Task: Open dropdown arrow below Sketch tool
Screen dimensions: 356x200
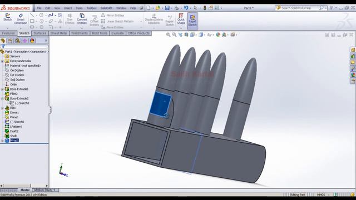Action: [7, 28]
